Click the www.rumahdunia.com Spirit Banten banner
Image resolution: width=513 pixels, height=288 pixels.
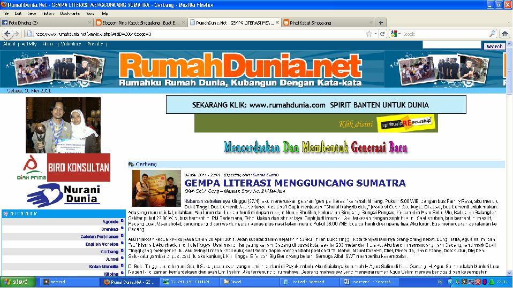(316, 105)
